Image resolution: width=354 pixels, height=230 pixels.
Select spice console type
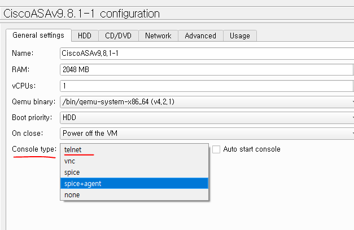coord(134,172)
